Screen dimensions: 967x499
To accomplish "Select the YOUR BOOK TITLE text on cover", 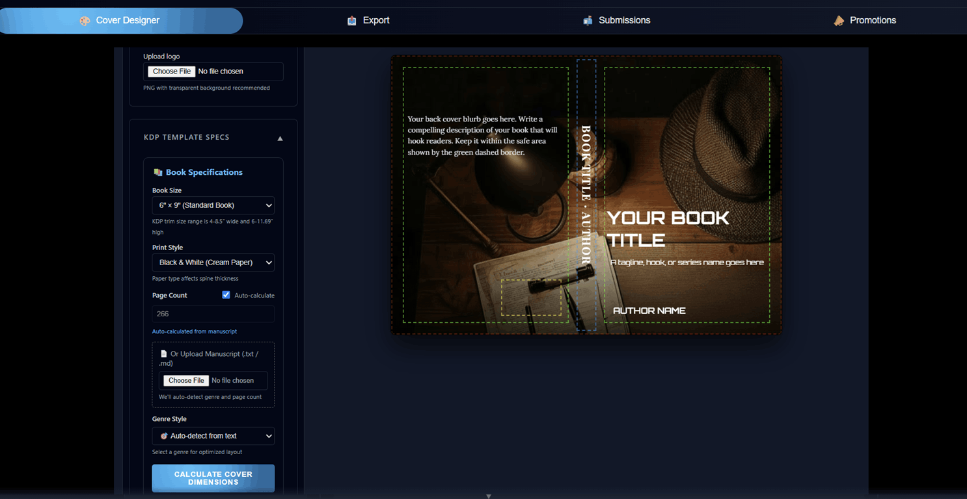I will coord(668,229).
